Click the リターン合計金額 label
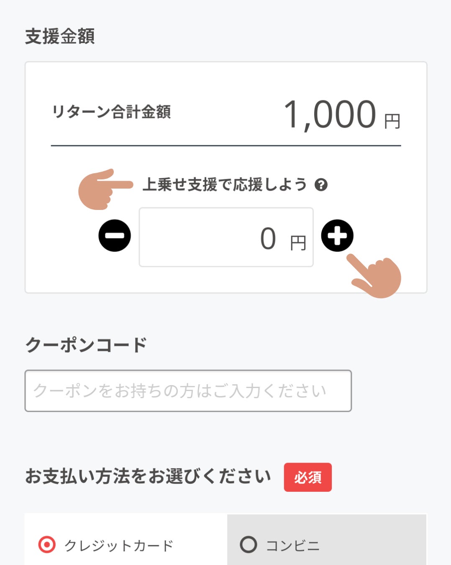451x565 pixels. click(x=111, y=112)
